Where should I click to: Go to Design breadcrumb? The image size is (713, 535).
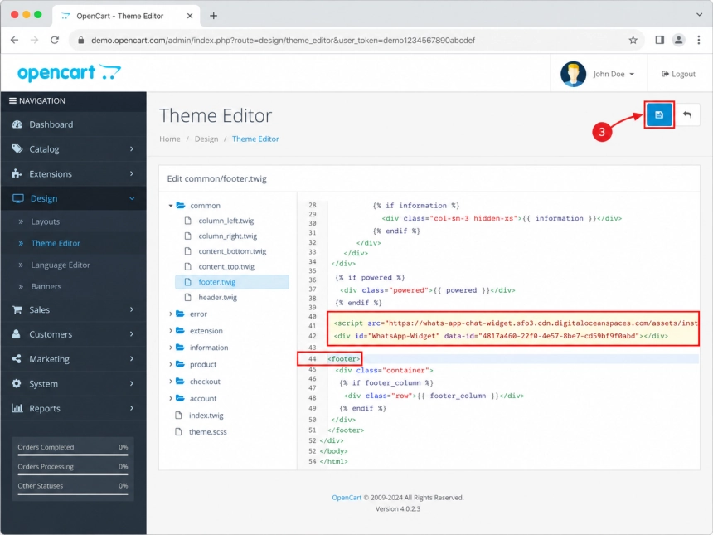coord(206,139)
